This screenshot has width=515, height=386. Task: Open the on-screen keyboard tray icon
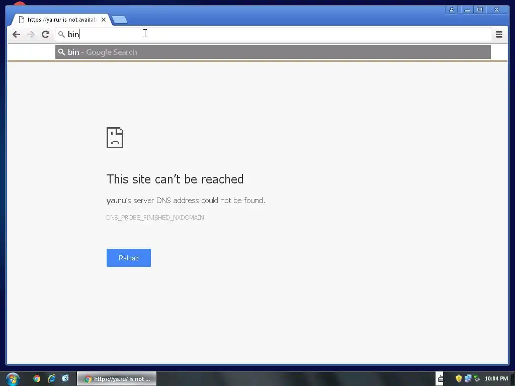(440, 379)
